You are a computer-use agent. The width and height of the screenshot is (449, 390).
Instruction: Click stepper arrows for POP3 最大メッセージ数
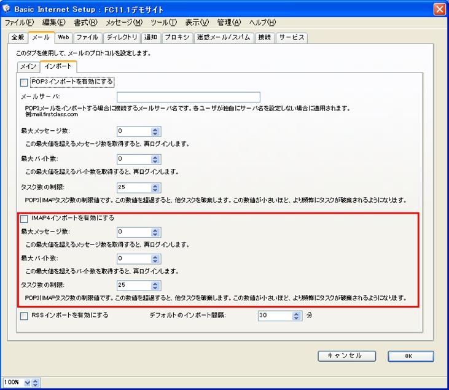point(156,131)
